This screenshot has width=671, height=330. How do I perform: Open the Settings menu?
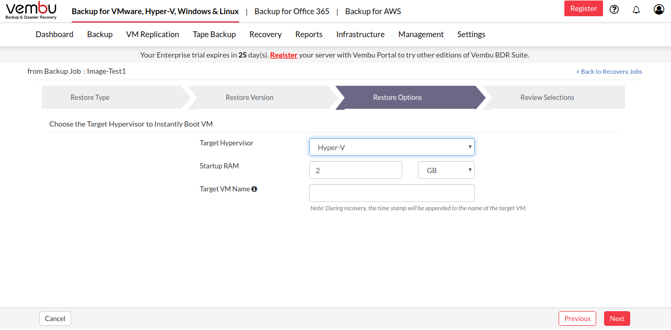(471, 34)
